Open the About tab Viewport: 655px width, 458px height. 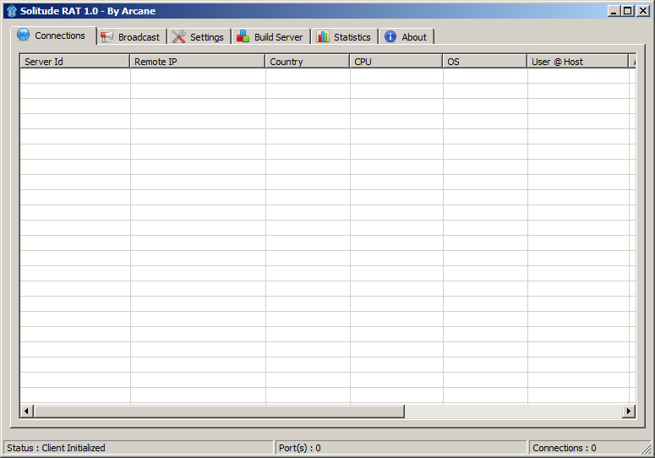[x=407, y=37]
